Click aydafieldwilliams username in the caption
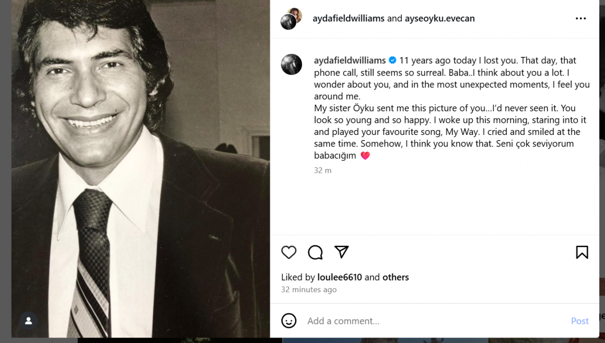This screenshot has width=605, height=343. [x=350, y=60]
